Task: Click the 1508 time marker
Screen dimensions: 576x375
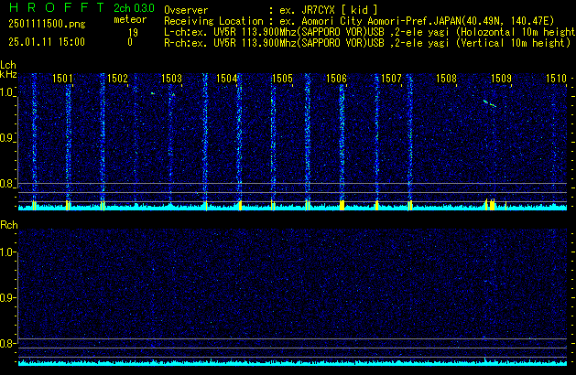Action: click(446, 79)
